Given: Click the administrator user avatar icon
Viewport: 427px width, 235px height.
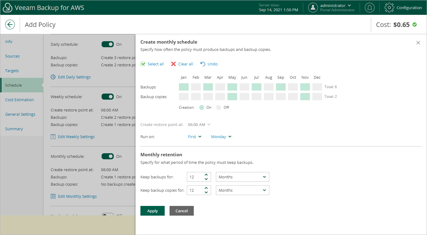Looking at the screenshot, I should click(313, 8).
